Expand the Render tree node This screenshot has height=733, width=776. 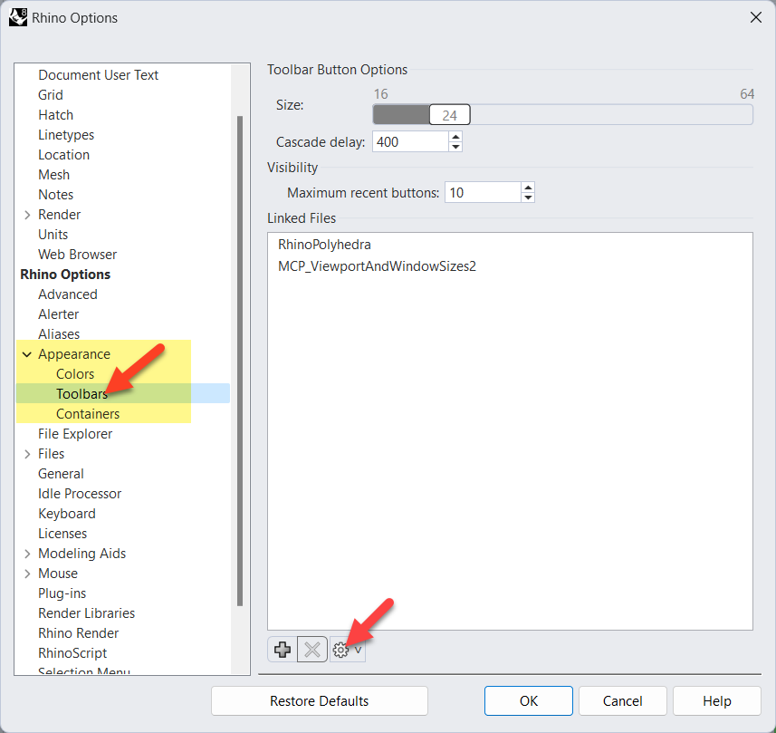pyautogui.click(x=27, y=215)
